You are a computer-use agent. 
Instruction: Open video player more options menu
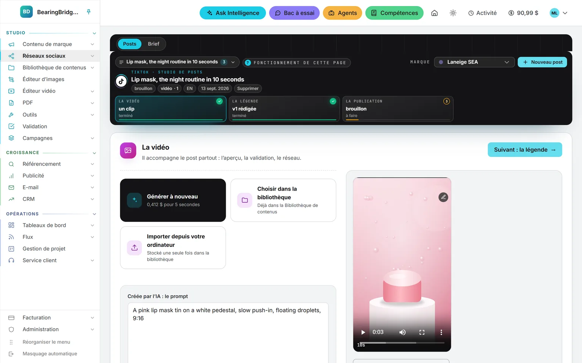(x=441, y=332)
